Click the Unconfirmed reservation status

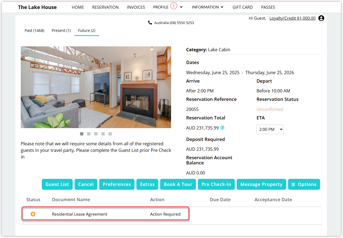[x=270, y=109]
